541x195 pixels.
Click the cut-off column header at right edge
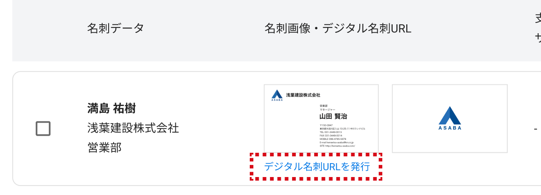click(538, 29)
